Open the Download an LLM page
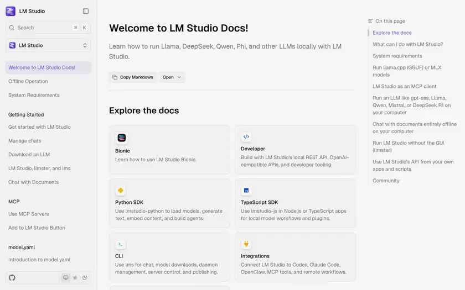Screen dimensions: 465x290 pyautogui.click(x=29, y=155)
